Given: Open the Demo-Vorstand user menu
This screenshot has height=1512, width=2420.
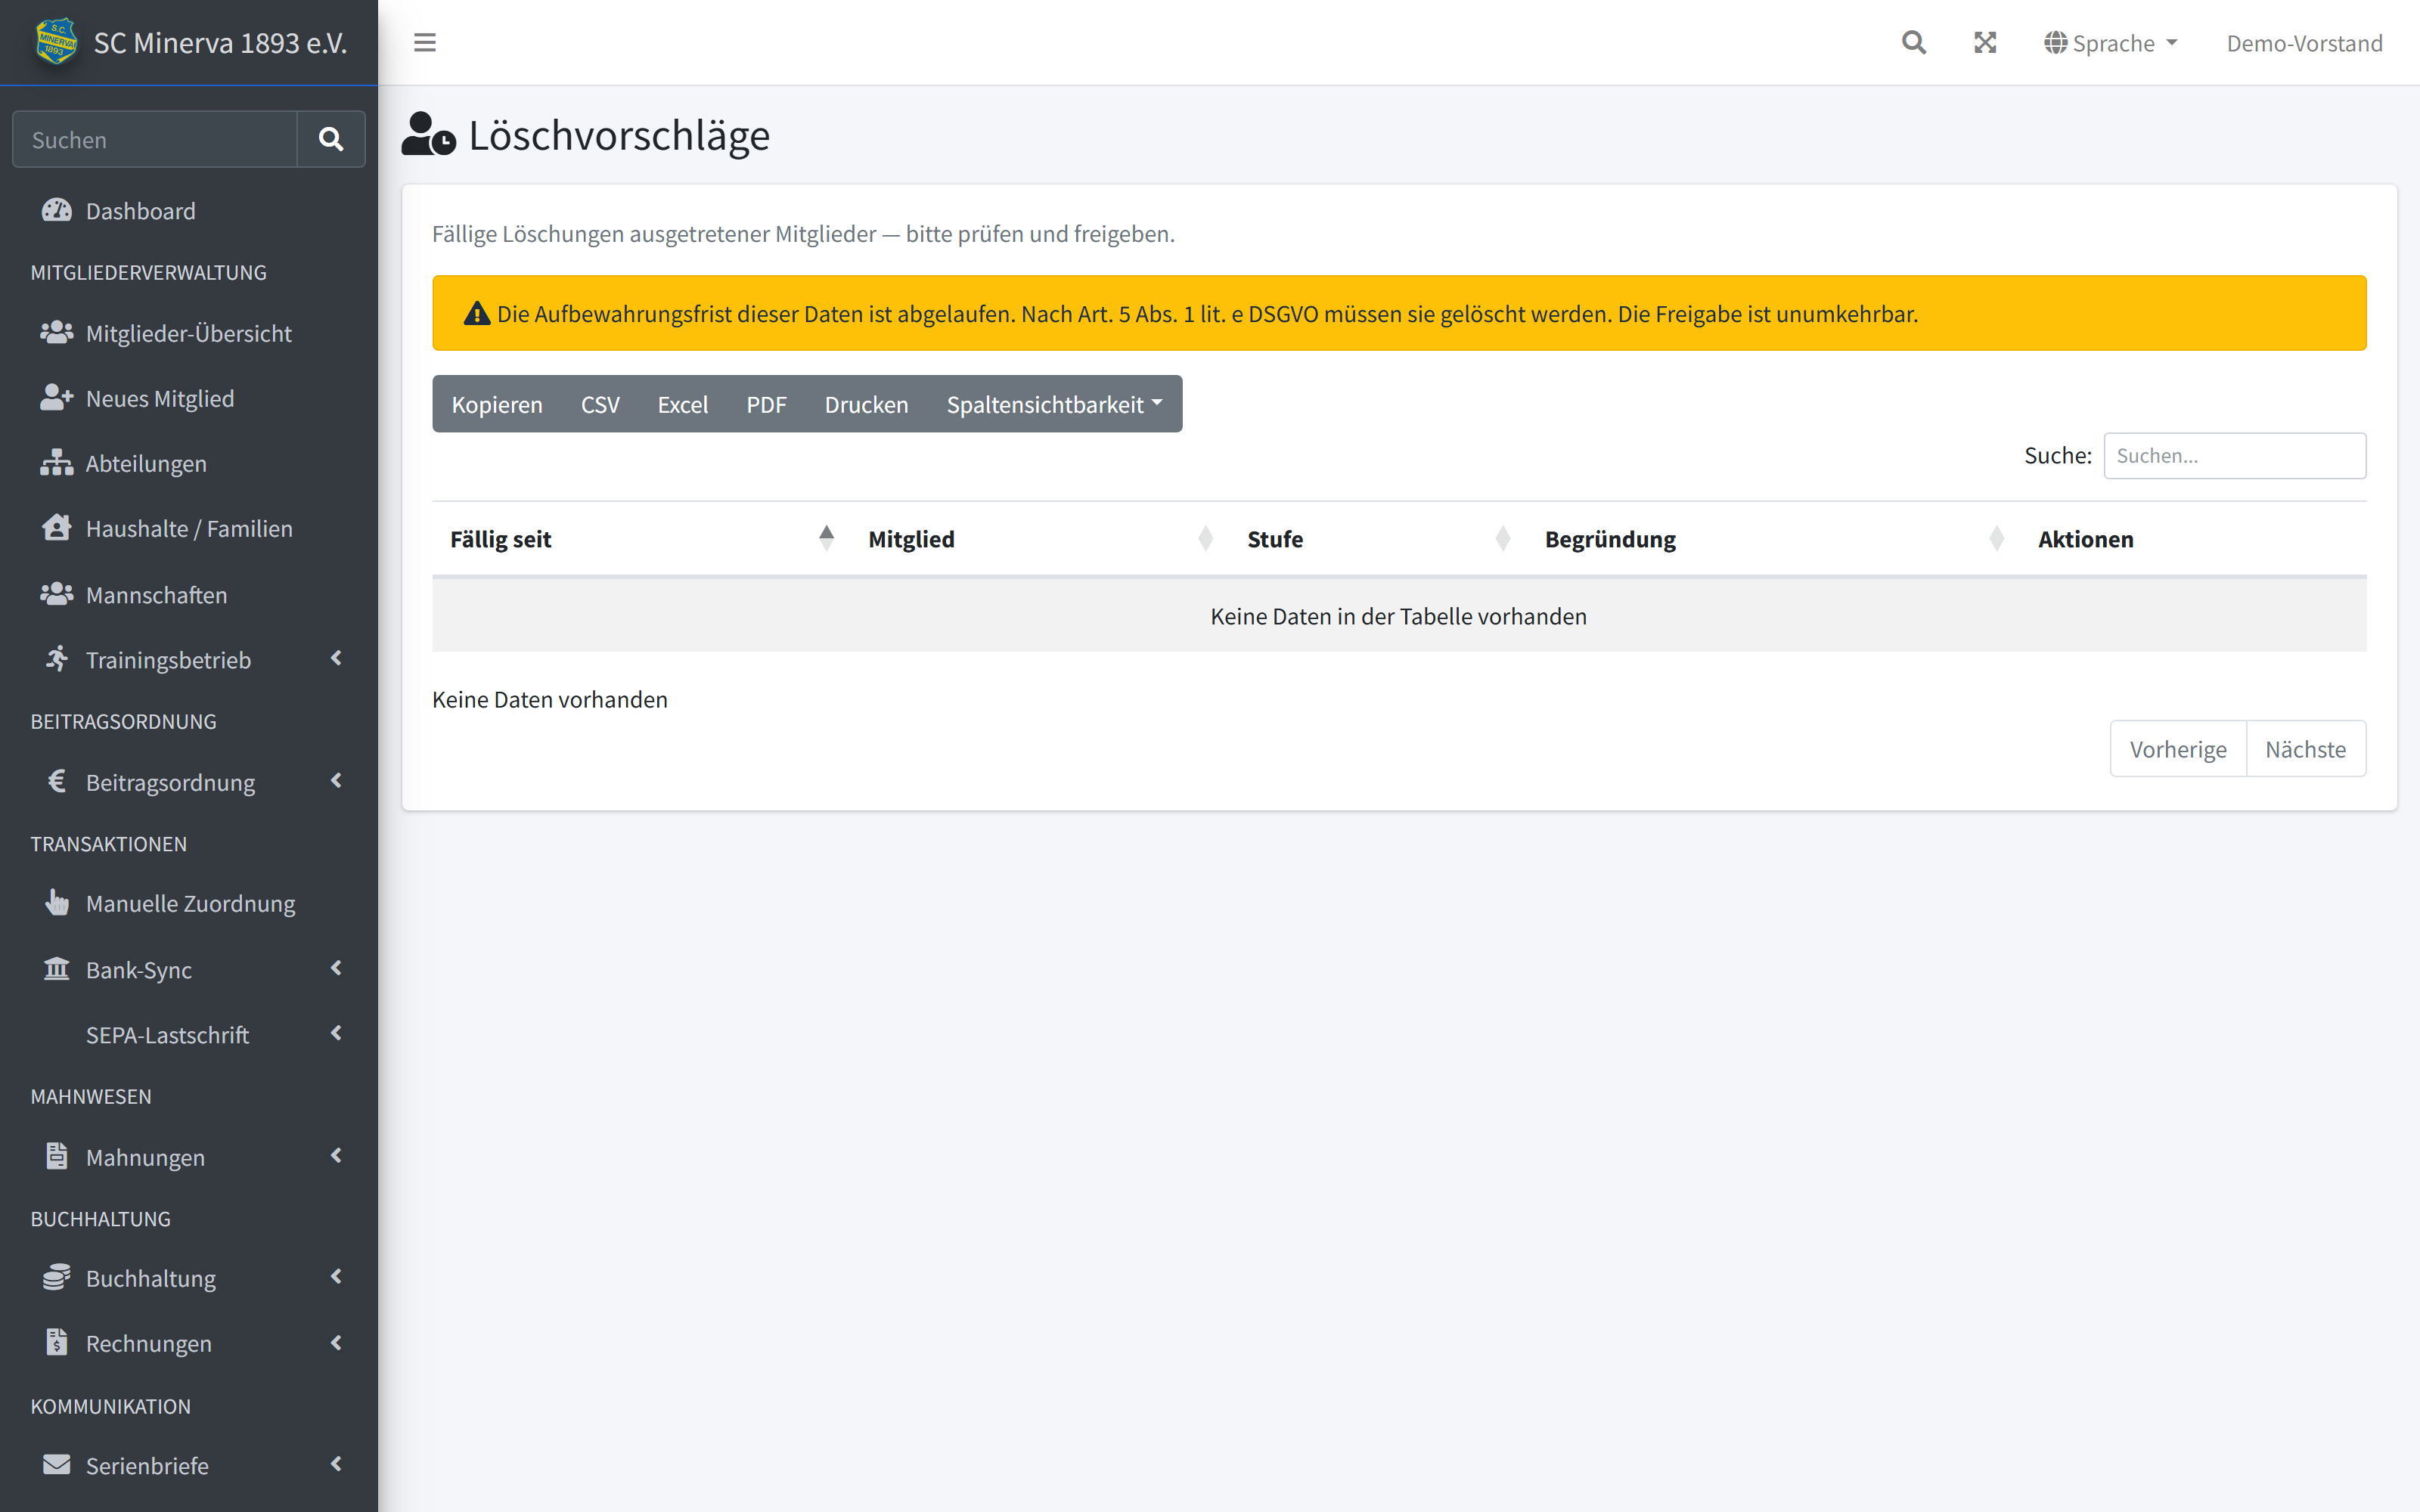Looking at the screenshot, I should point(2304,43).
